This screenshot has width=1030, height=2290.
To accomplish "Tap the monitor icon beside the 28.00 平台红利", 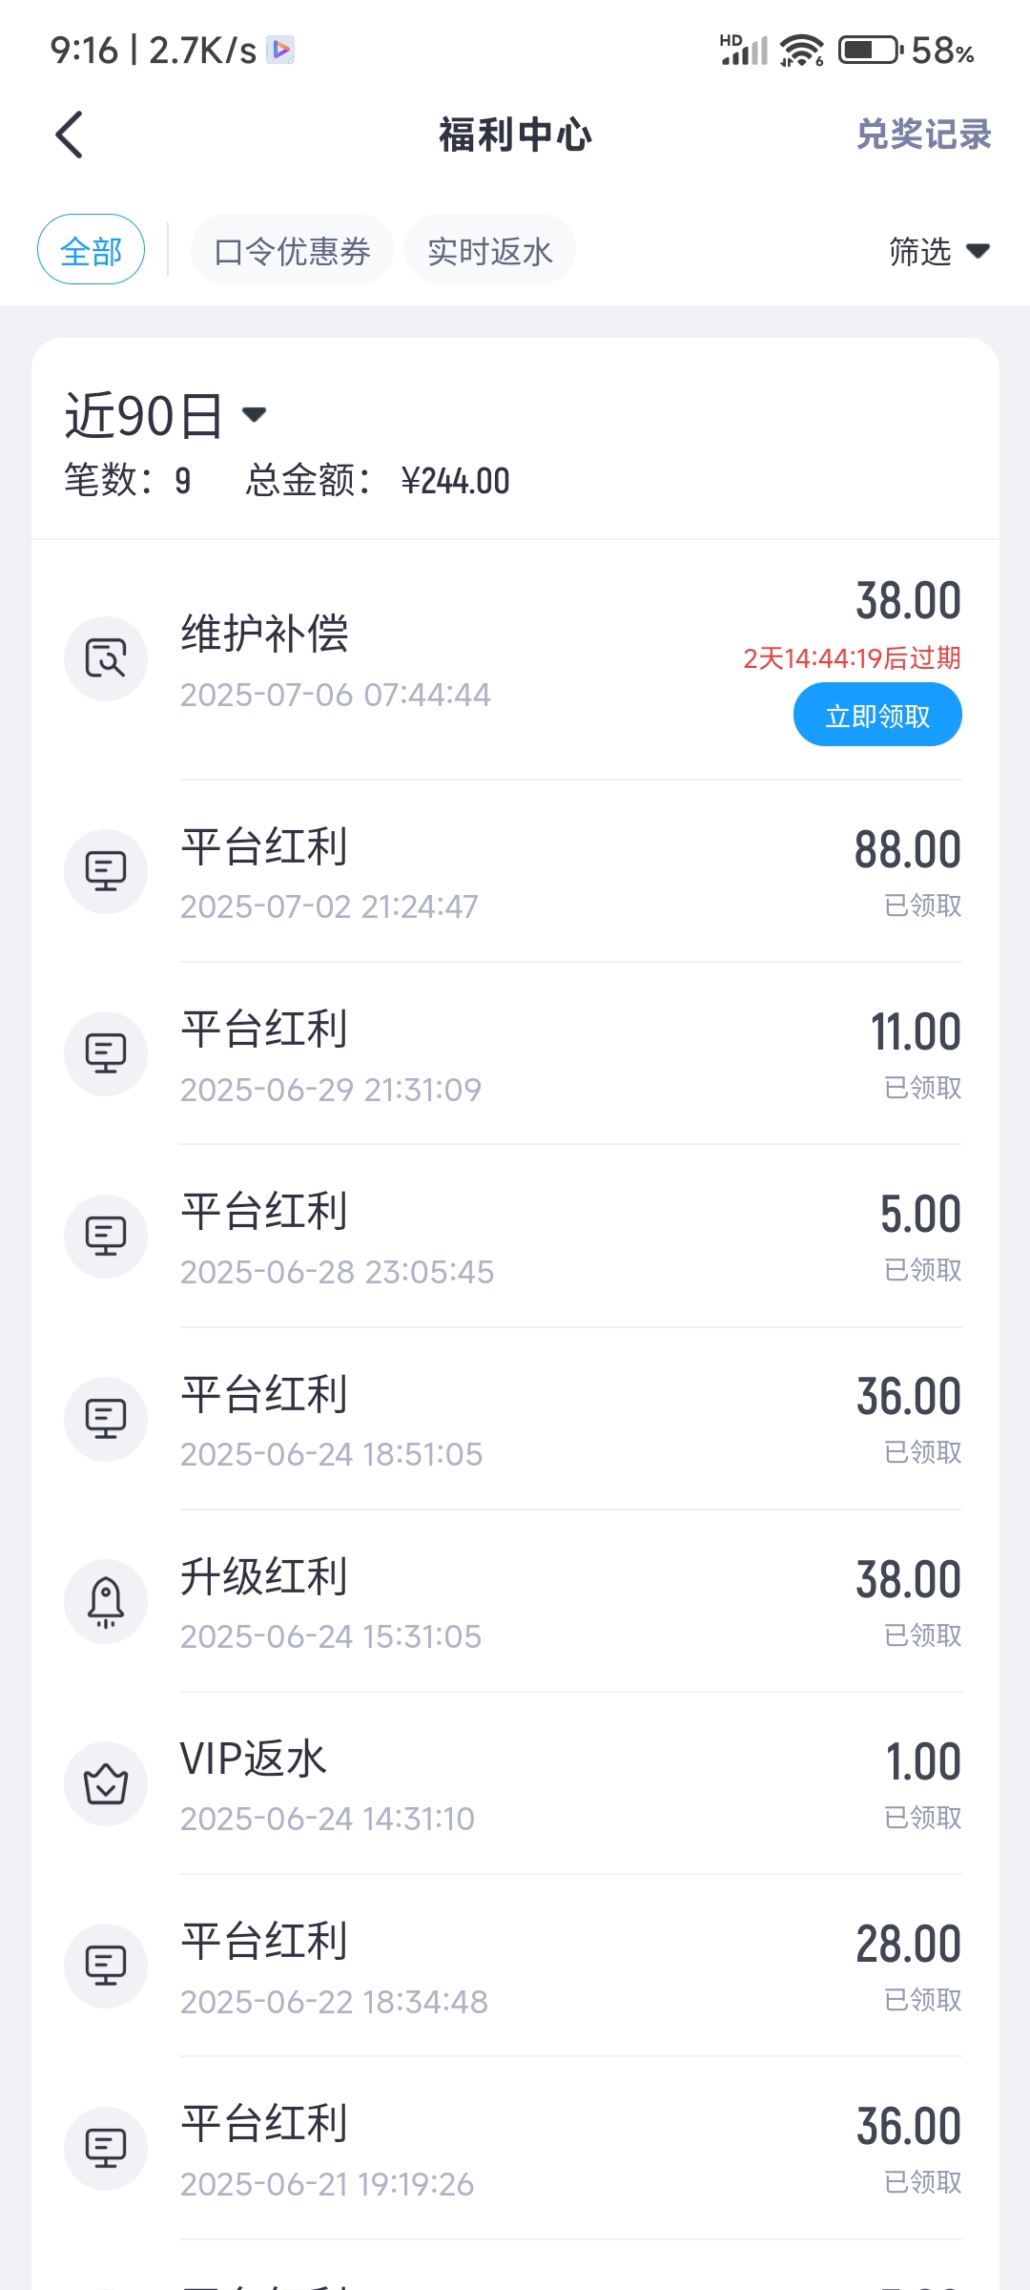I will pyautogui.click(x=106, y=1966).
